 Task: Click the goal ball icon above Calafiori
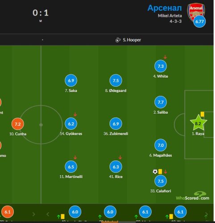[155, 172]
